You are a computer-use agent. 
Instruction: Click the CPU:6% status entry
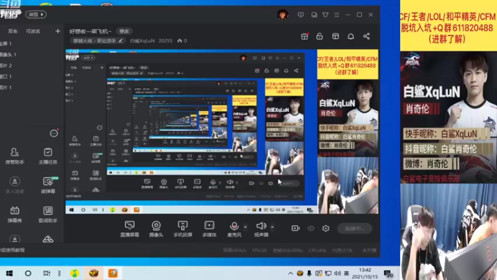coord(317,250)
